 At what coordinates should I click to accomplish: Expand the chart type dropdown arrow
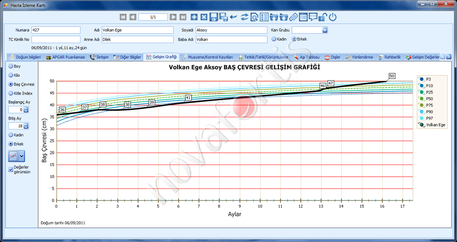tap(21, 156)
